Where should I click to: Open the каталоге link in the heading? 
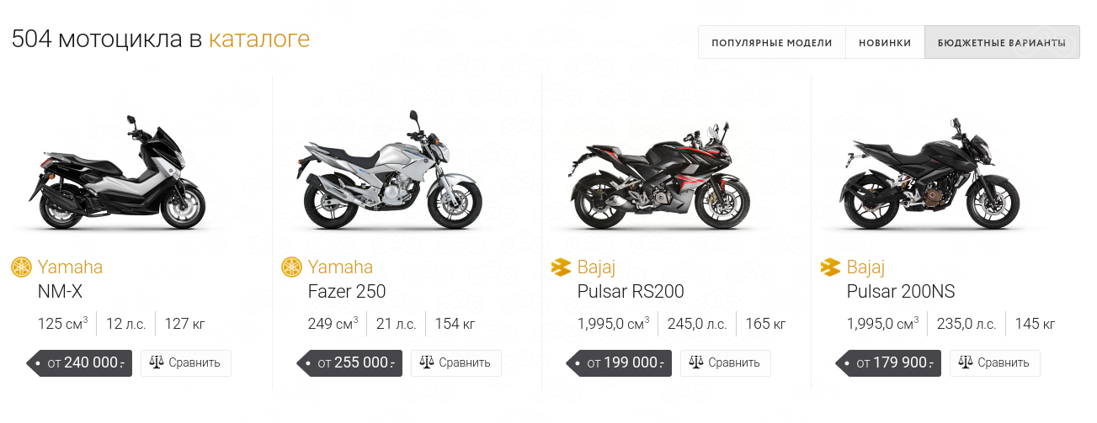click(259, 39)
